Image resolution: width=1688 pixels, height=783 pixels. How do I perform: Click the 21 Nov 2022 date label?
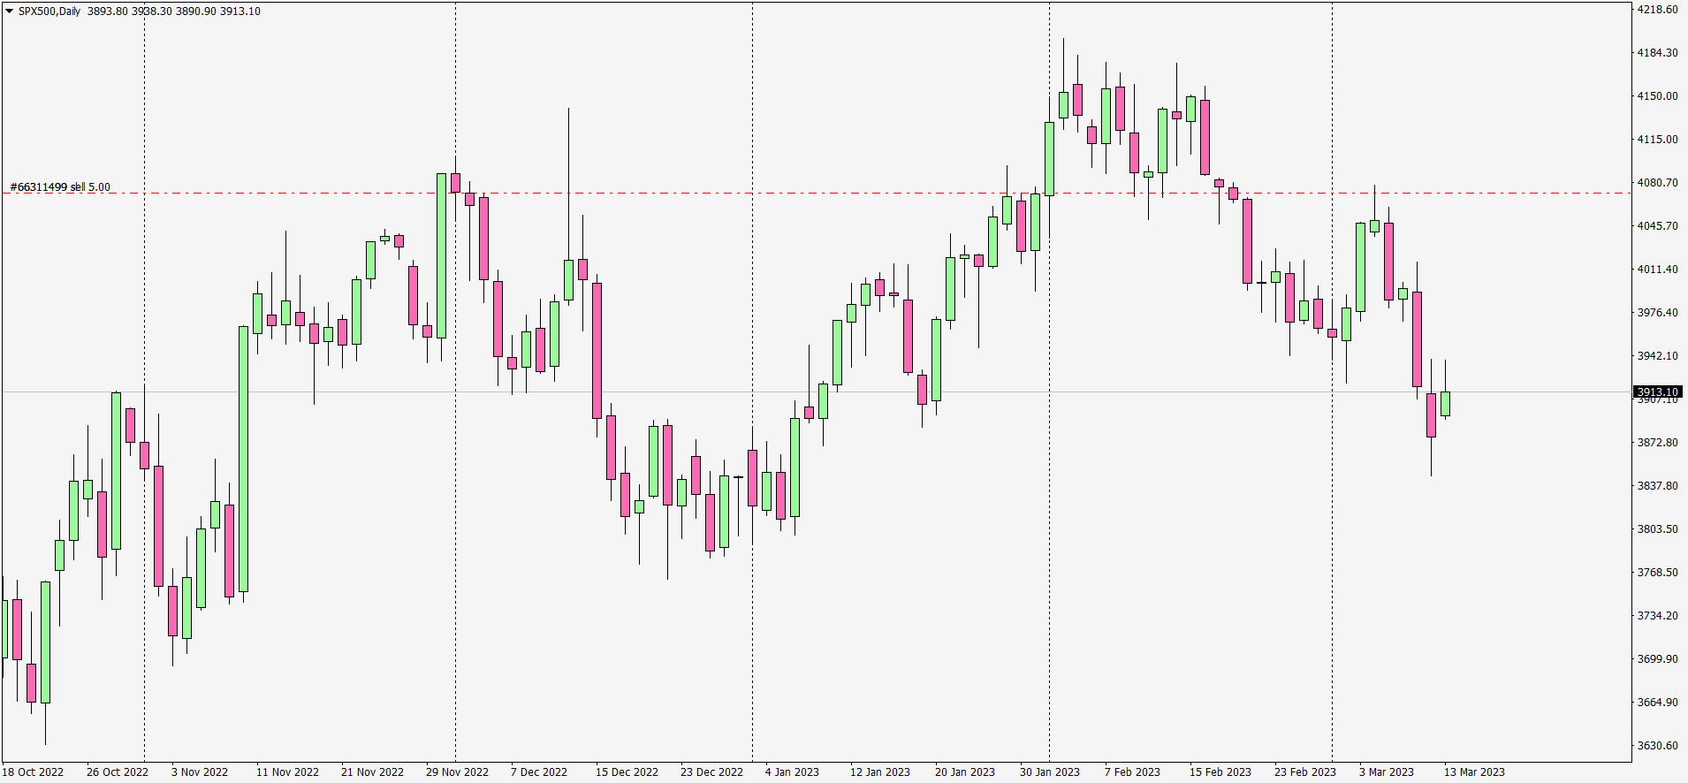tap(372, 772)
